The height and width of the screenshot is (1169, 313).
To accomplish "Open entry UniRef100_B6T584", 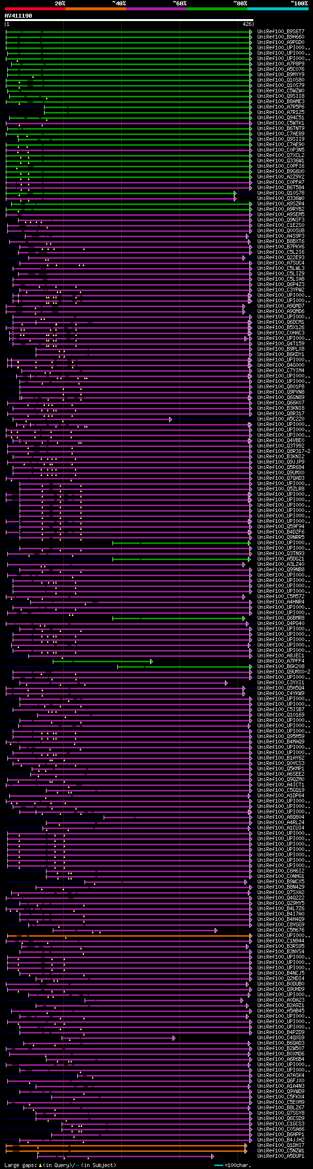I will point(281,187).
